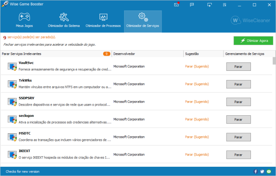Click the Gerenciamento de Serviços column header
The width and height of the screenshot is (276, 176).
tap(248, 54)
